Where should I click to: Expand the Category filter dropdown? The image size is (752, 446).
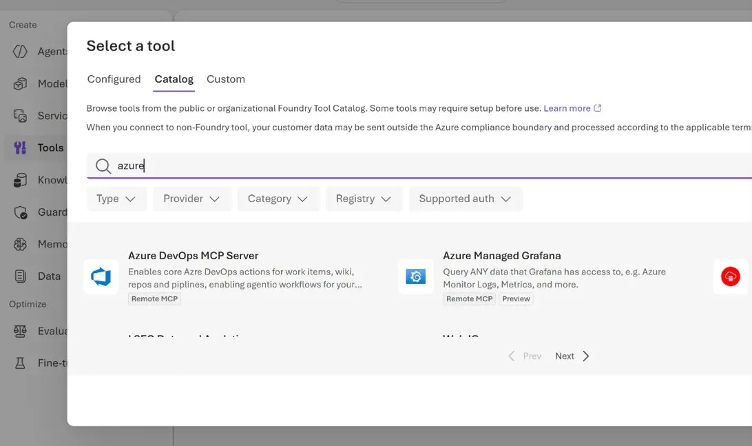pyautogui.click(x=278, y=199)
